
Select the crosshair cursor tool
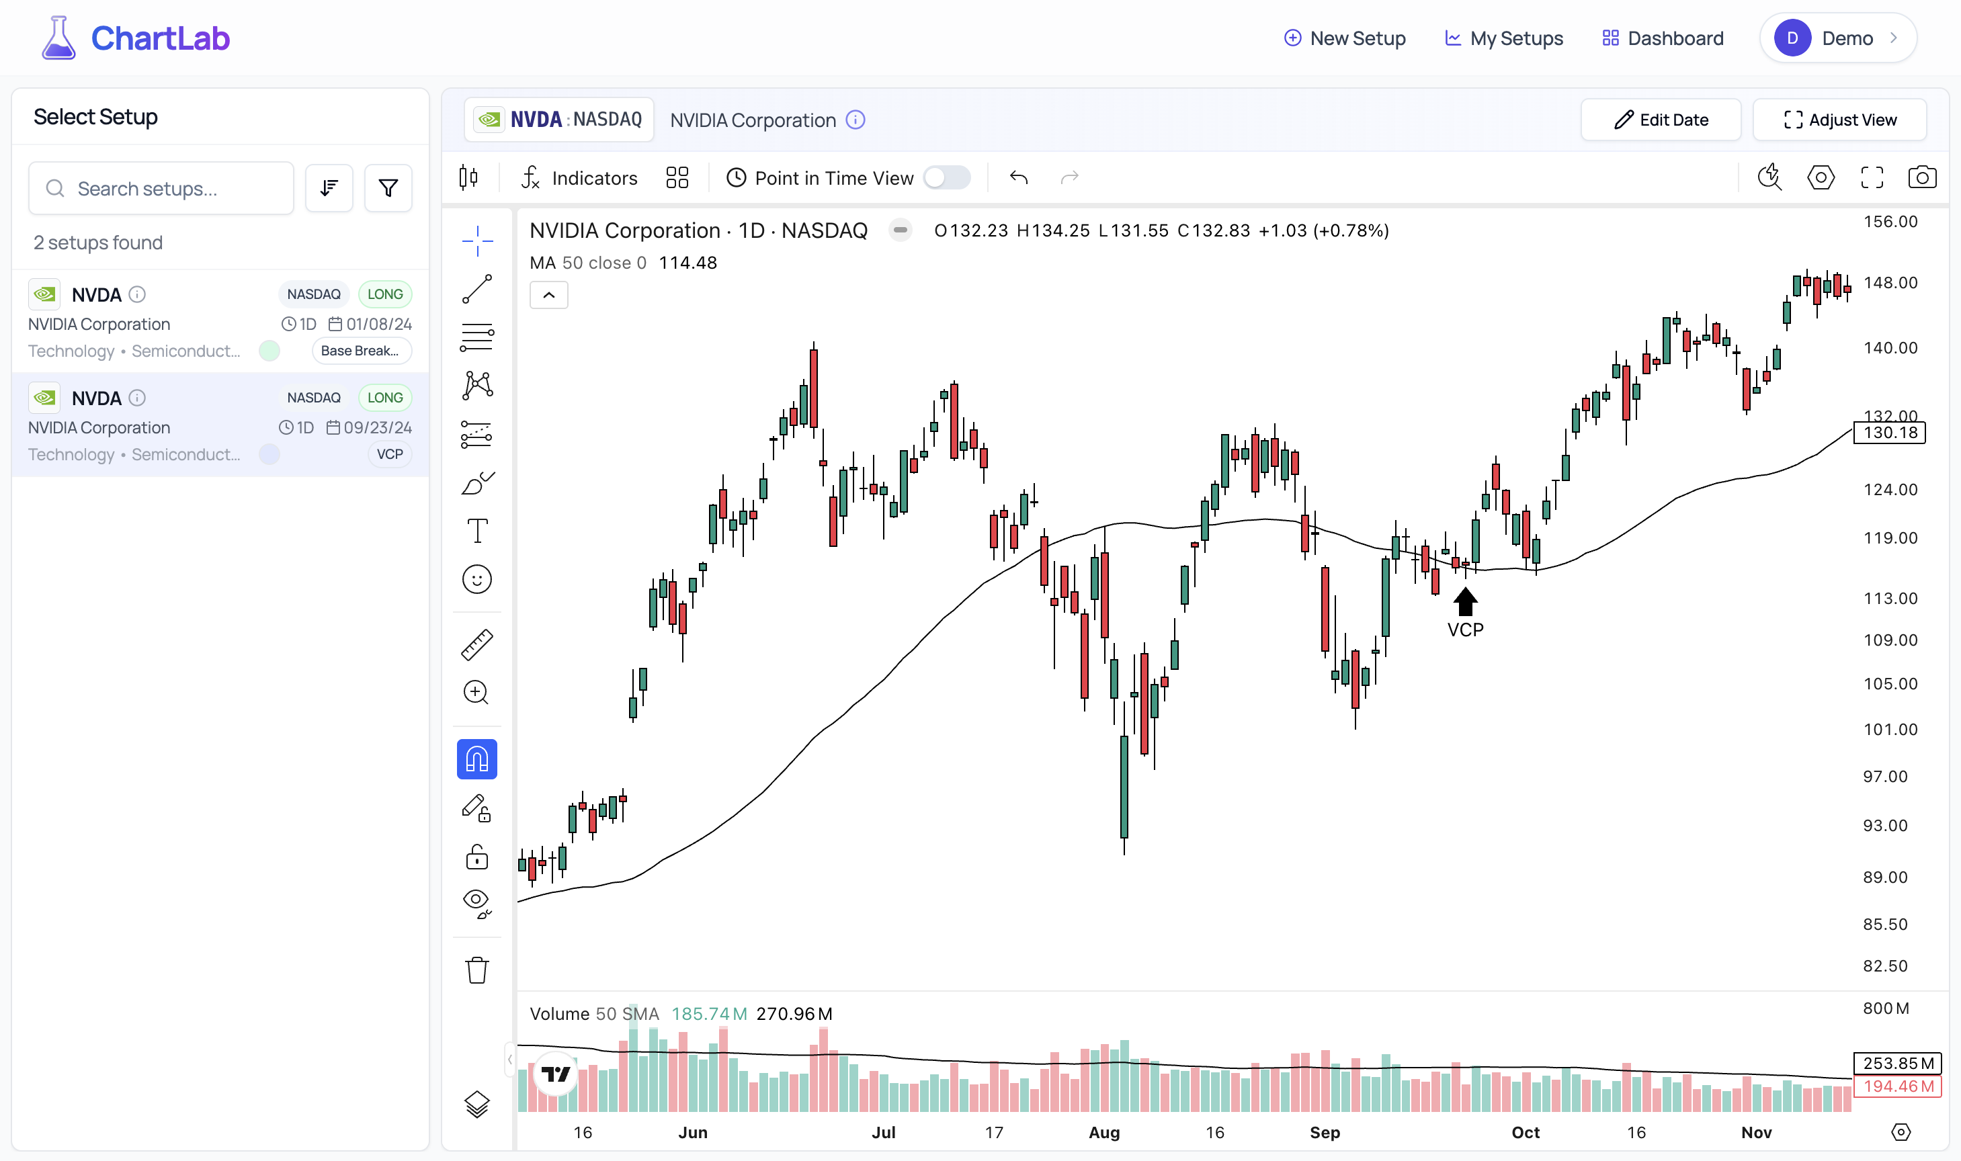(x=476, y=240)
